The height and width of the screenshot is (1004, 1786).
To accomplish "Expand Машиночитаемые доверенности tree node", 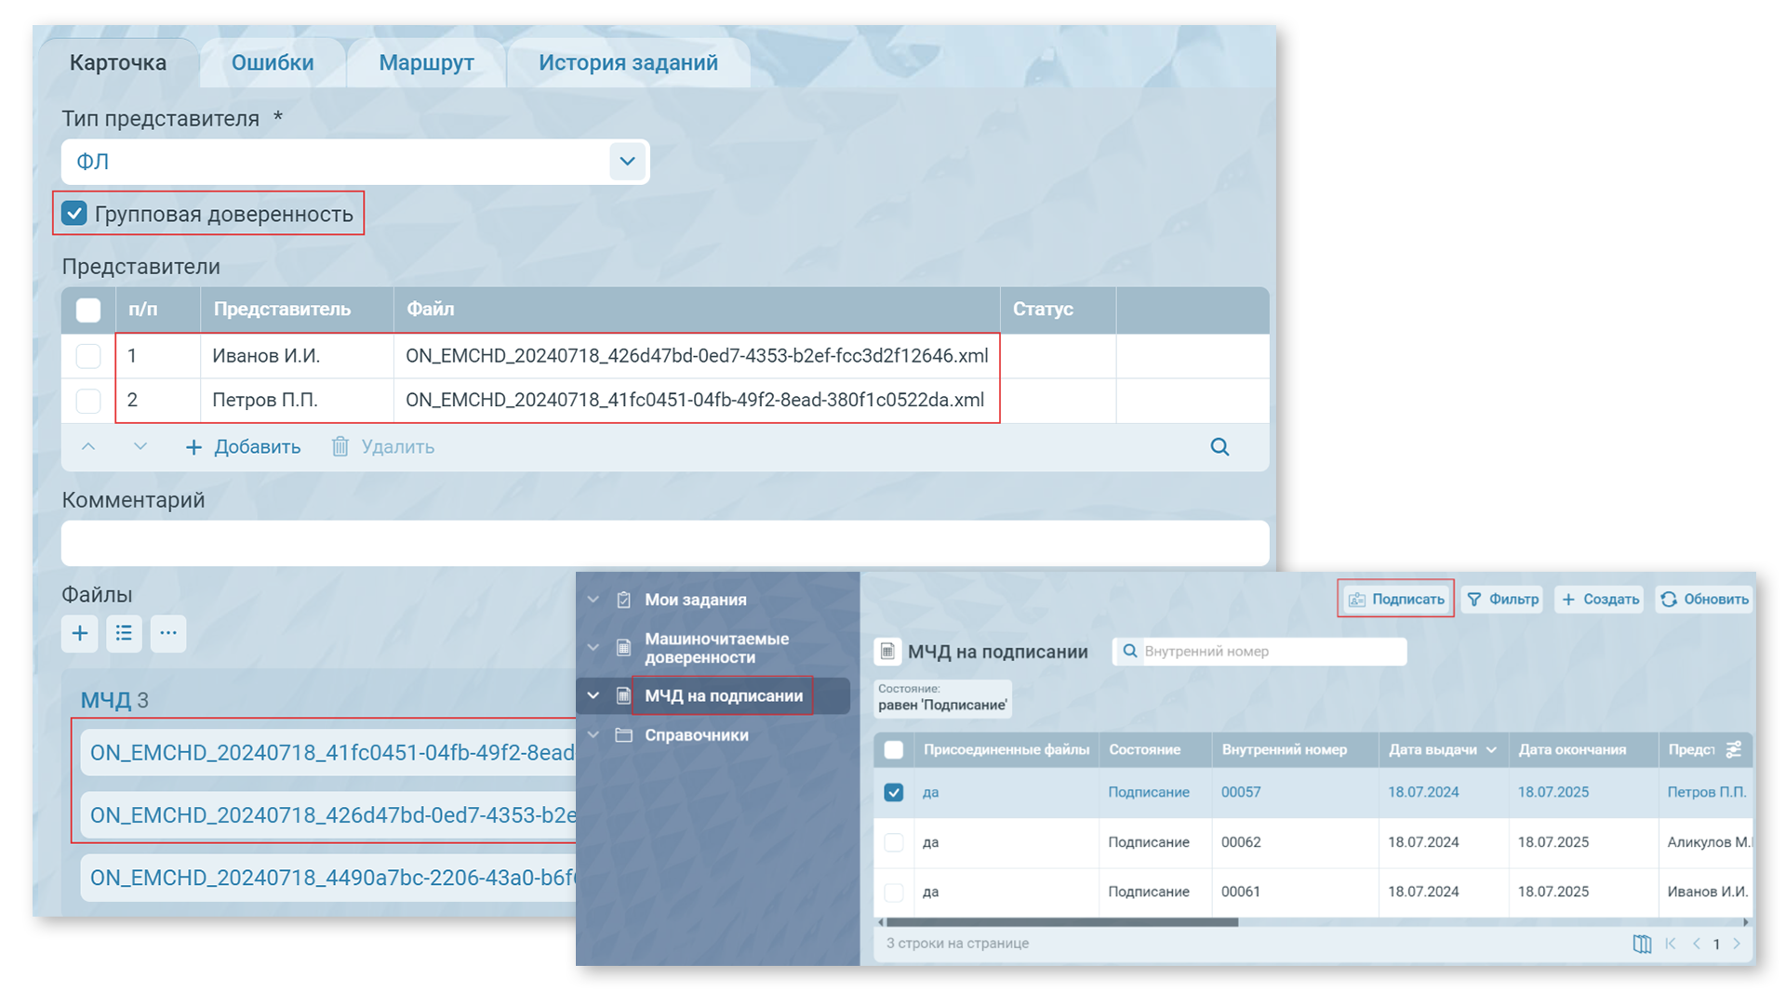I will click(x=593, y=647).
